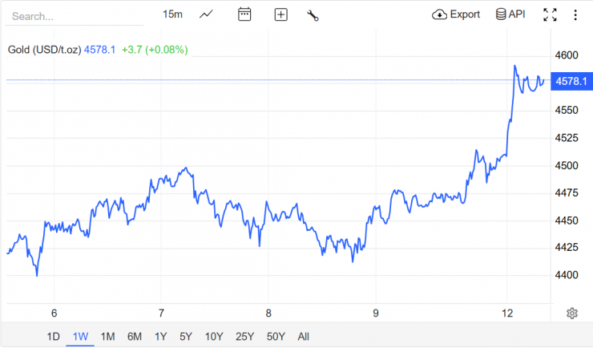Open the three-dot more options menu
Screen dimensions: 593x348
[x=575, y=14]
